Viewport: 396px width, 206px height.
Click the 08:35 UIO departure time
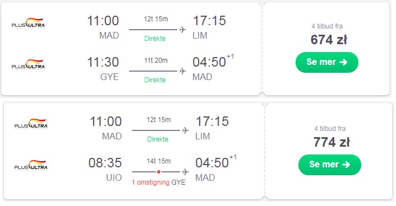pos(105,163)
